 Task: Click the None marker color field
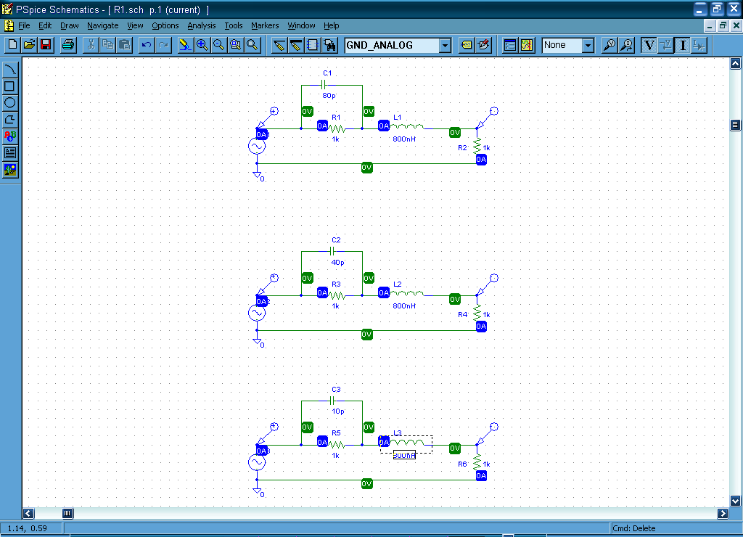click(562, 46)
